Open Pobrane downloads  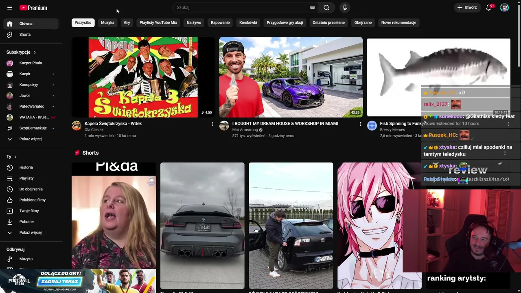pyautogui.click(x=31, y=222)
